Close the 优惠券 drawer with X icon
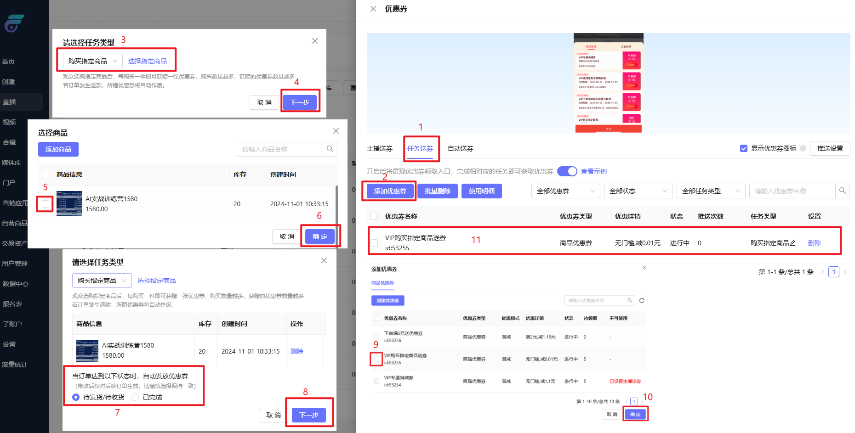 tap(373, 9)
